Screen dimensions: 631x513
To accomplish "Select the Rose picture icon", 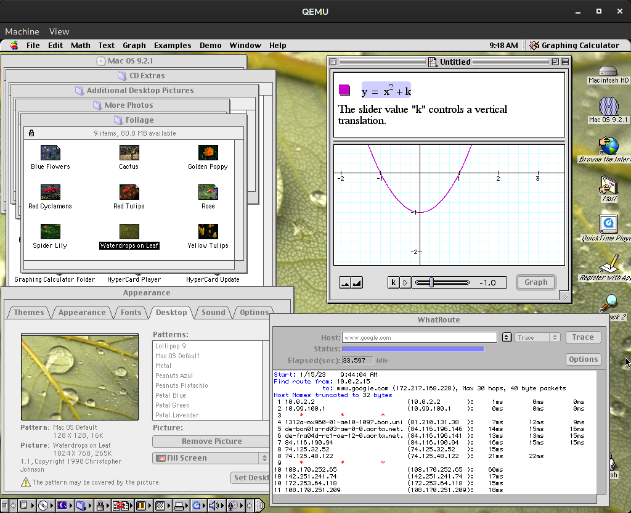I will pos(208,192).
